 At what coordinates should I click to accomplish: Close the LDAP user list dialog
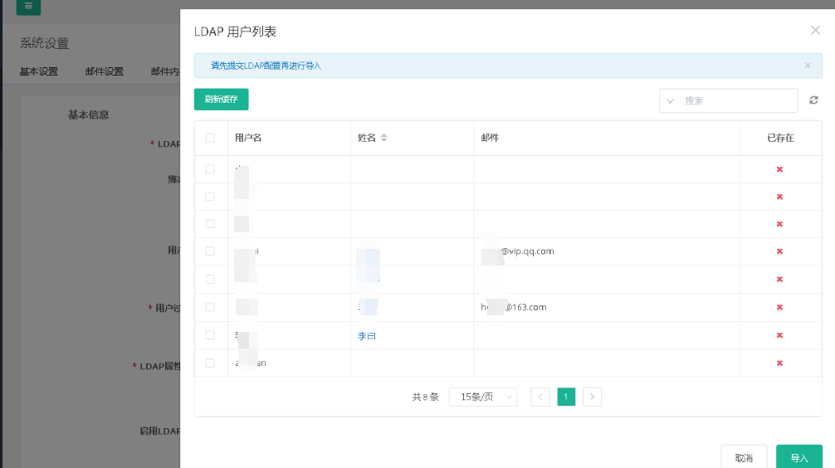click(815, 31)
